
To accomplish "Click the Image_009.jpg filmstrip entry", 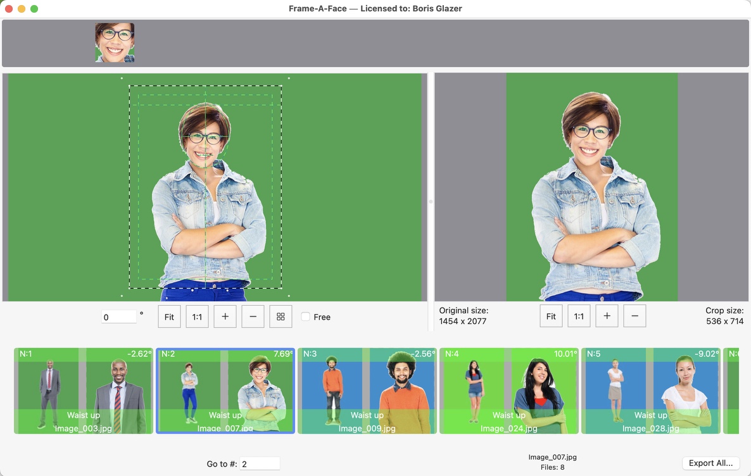I will (366, 391).
